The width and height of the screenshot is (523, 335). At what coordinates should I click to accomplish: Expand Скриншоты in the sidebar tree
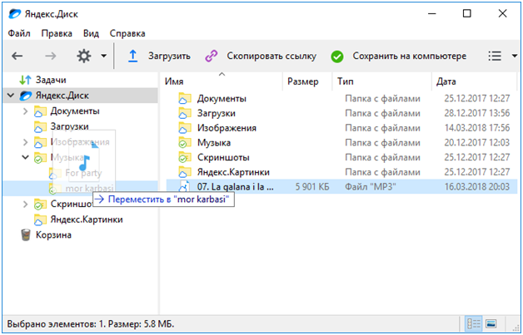25,204
